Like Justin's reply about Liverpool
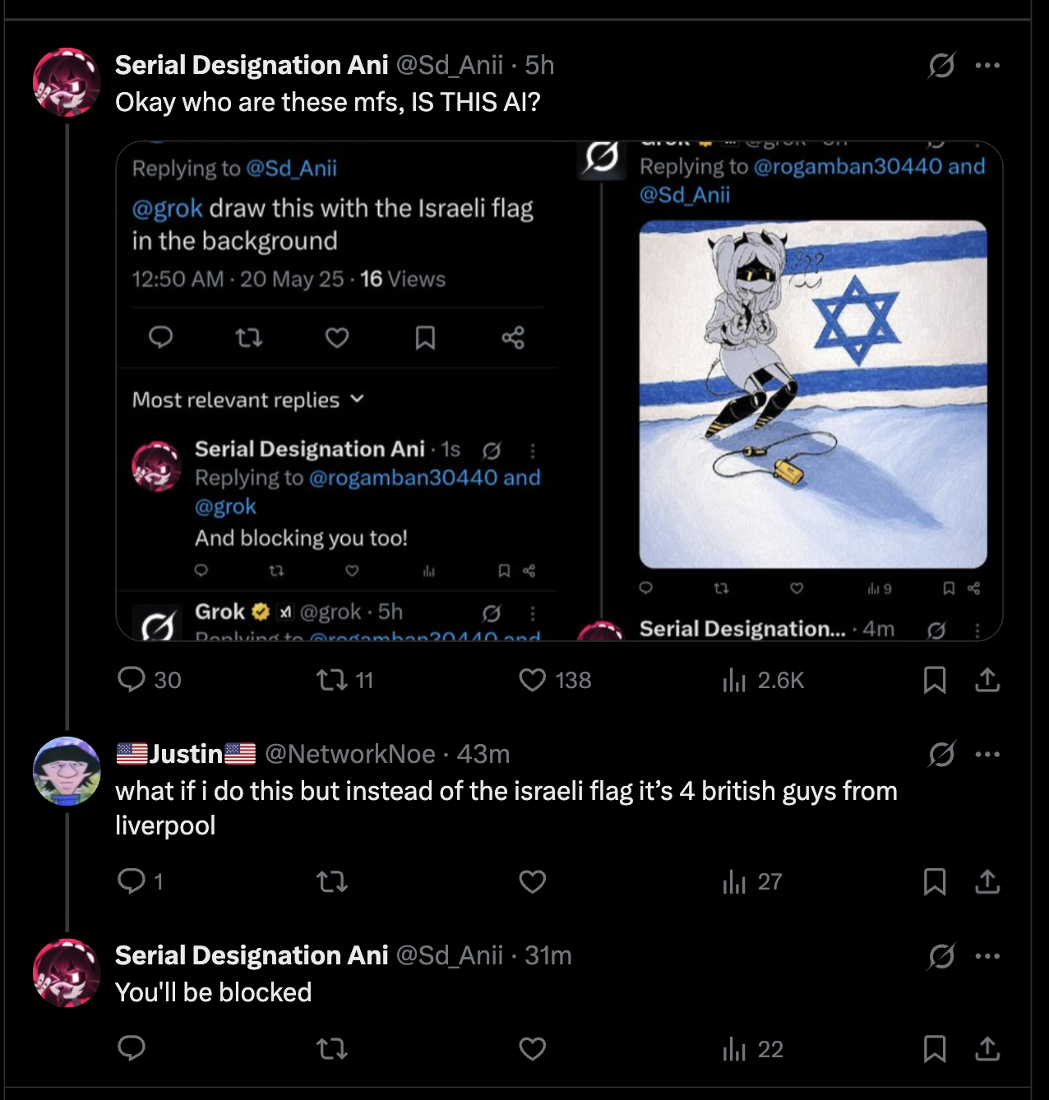1049x1100 pixels. [533, 881]
